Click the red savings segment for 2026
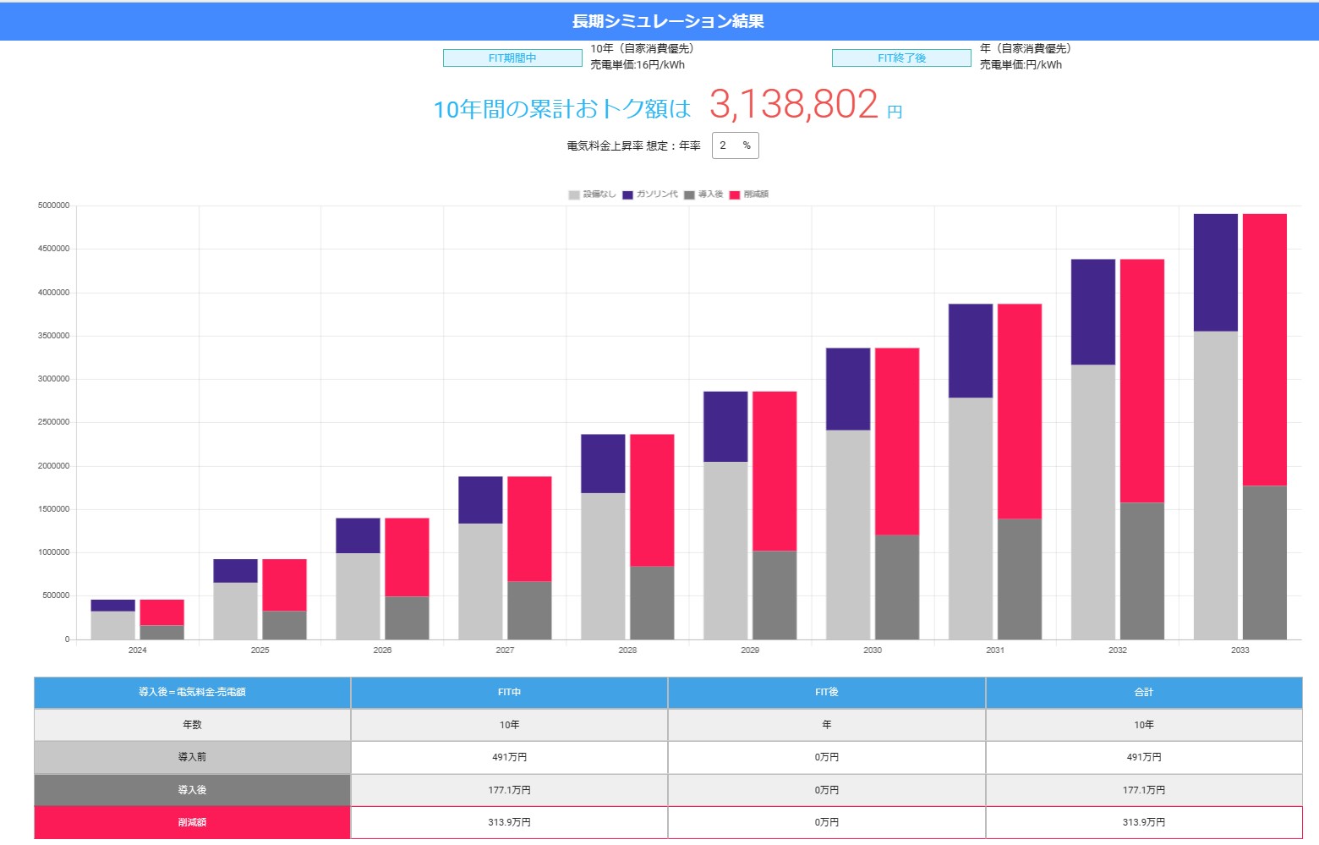Image resolution: width=1319 pixels, height=845 pixels. click(x=407, y=557)
